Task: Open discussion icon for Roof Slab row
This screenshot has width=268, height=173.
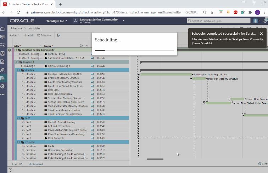Action: coord(92,90)
